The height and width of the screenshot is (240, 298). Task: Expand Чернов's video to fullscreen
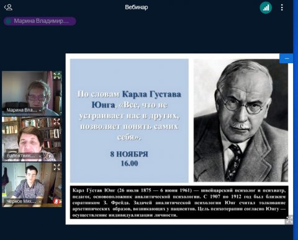coord(56,167)
